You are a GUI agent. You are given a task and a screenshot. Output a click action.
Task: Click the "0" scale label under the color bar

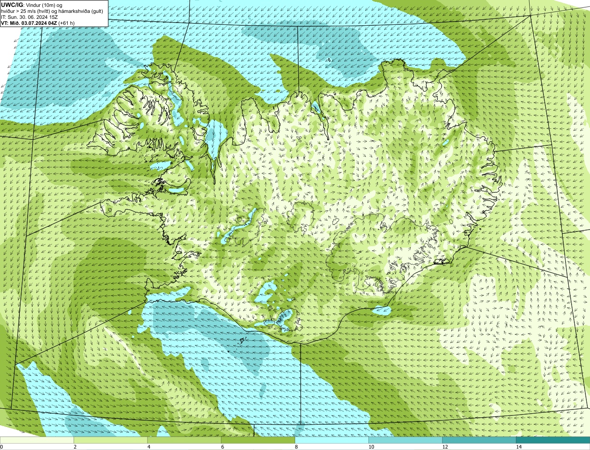(x=2, y=447)
